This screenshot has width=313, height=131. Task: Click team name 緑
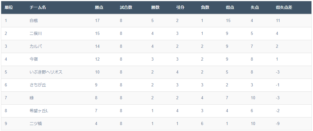pos(31,98)
